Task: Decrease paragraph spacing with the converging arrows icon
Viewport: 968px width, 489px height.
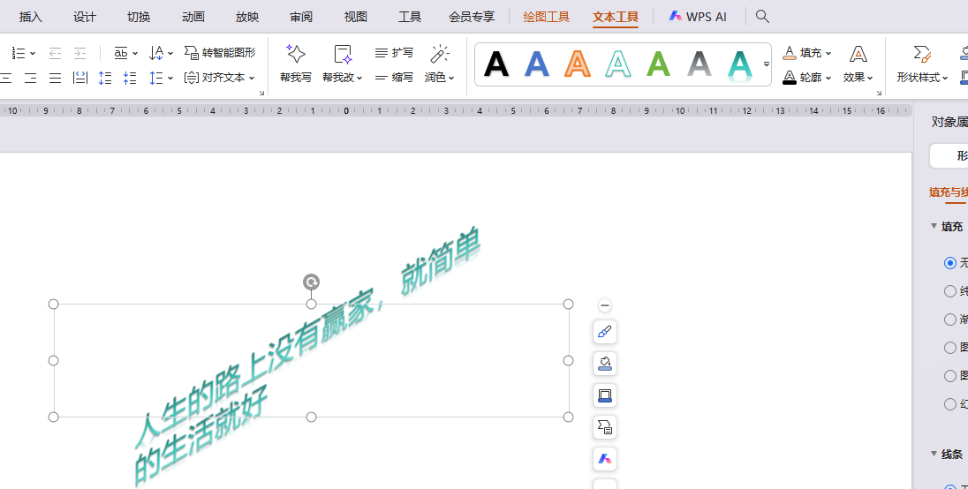Action: (130, 78)
